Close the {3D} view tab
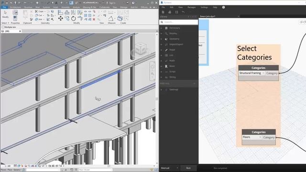Viewport: 306px width, 172px height. point(20,31)
